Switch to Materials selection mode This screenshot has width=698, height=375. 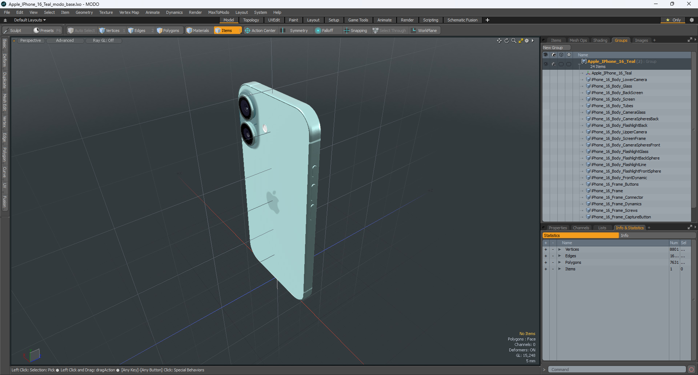(x=198, y=31)
